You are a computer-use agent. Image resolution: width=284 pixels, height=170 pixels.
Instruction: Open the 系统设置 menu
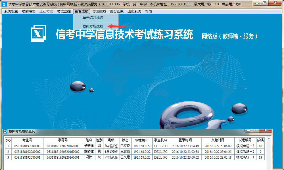(x=11, y=11)
